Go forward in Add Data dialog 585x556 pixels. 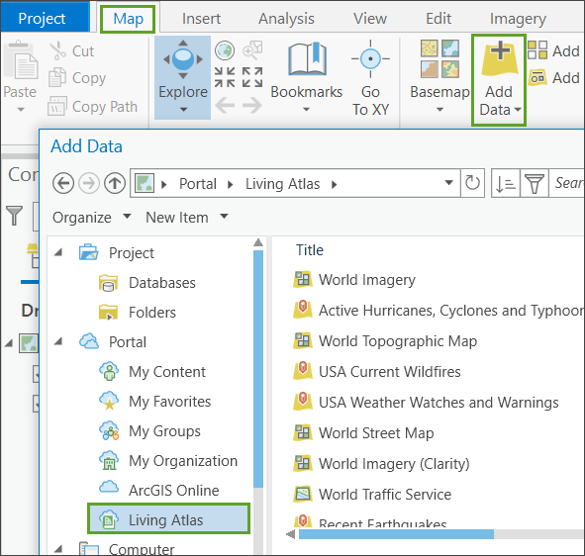(x=89, y=183)
